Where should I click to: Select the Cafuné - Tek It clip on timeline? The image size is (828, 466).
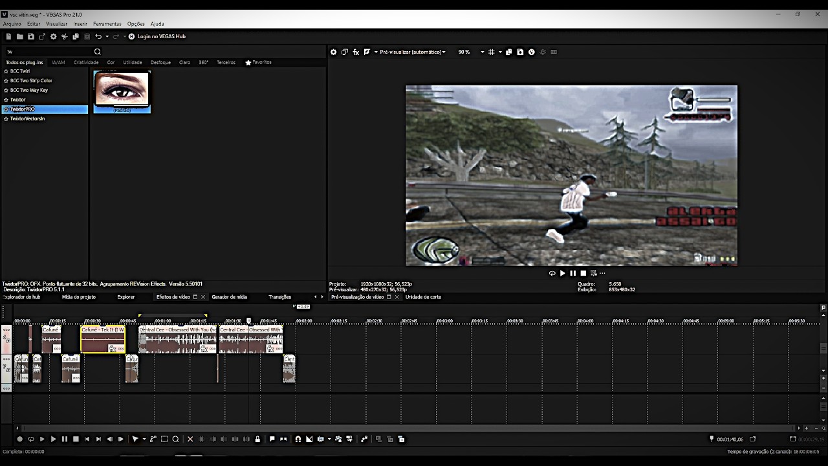point(103,339)
